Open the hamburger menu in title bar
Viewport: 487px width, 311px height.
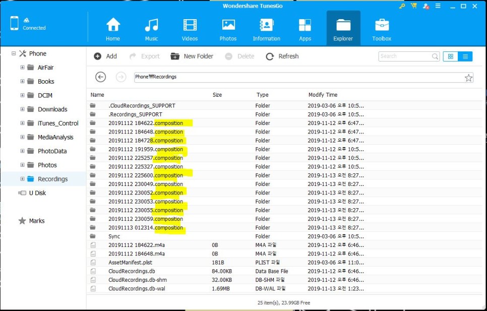point(438,6)
